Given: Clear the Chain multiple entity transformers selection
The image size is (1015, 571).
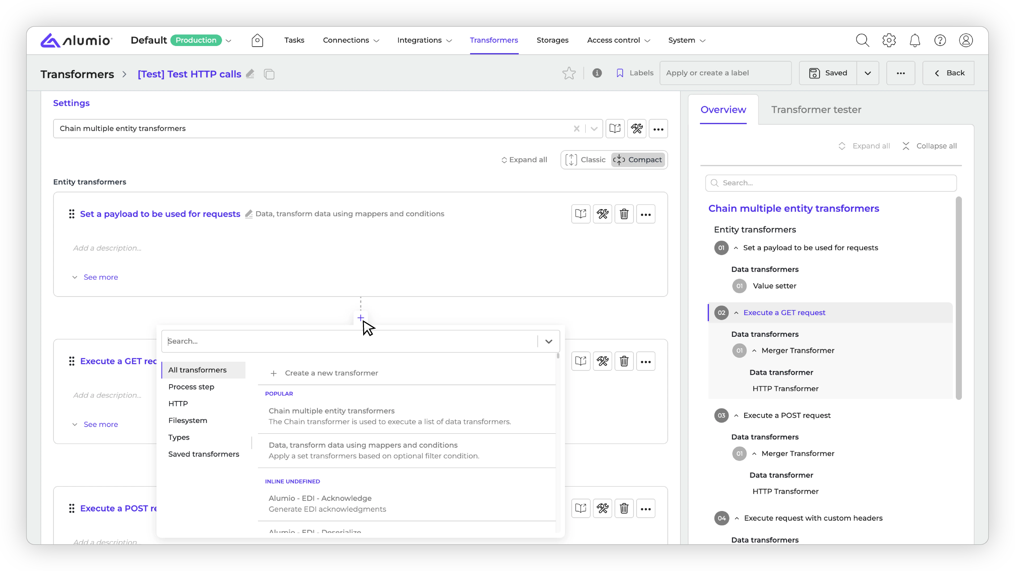Looking at the screenshot, I should click(x=576, y=128).
